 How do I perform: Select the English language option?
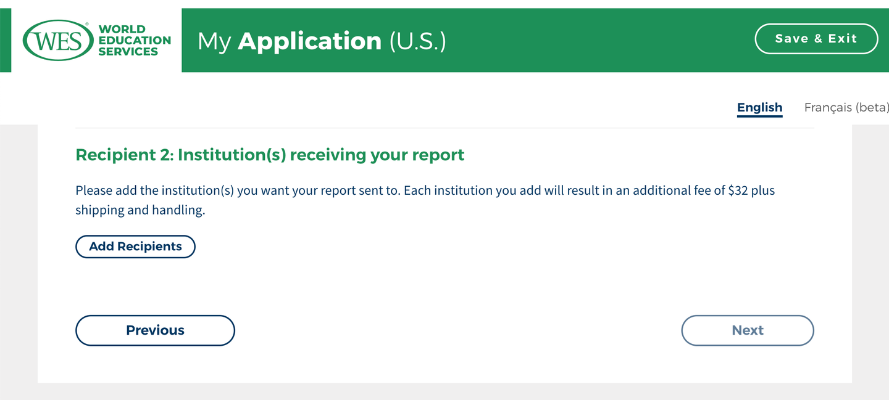[x=759, y=107]
